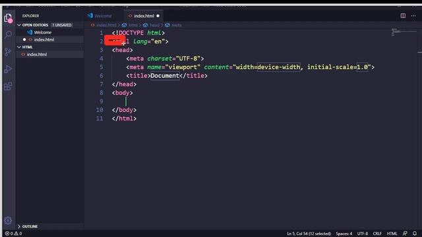
Task: Click the Document title text
Action: point(165,76)
